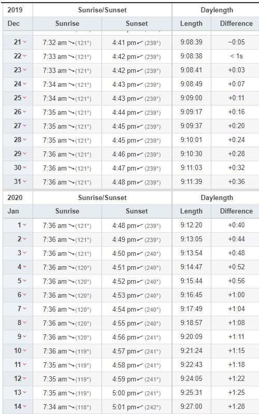Viewport: 259px width, 414px height.
Task: Expand the January 12 row chevron
Action: pyautogui.click(x=24, y=378)
